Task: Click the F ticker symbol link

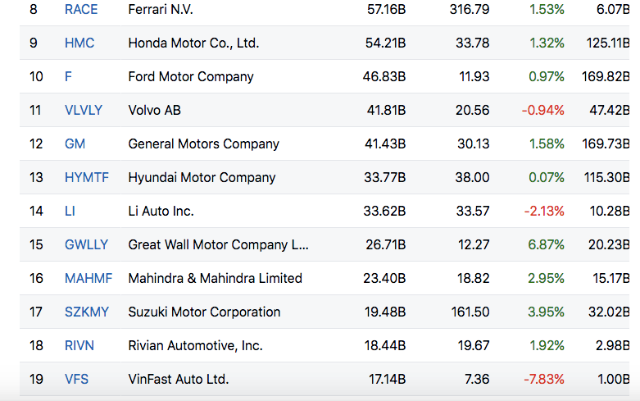Action: click(x=68, y=76)
